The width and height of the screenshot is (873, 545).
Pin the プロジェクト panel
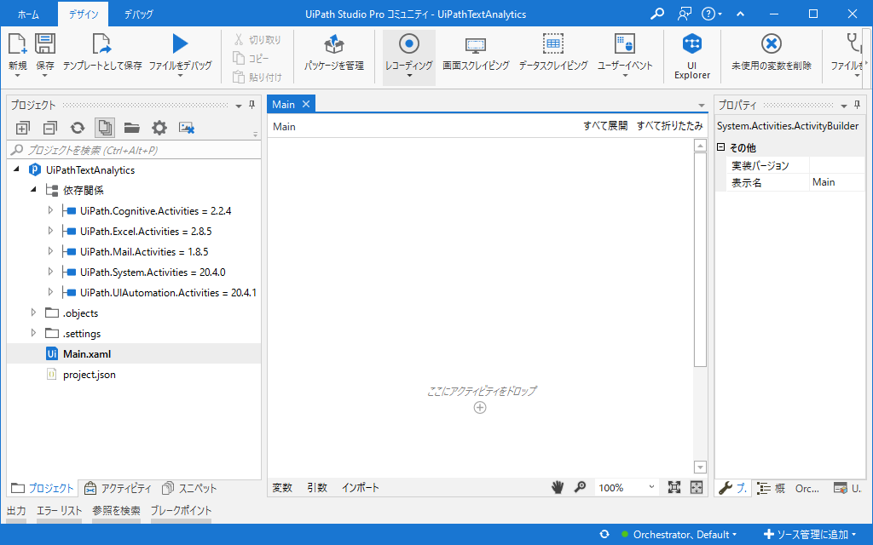(251, 105)
